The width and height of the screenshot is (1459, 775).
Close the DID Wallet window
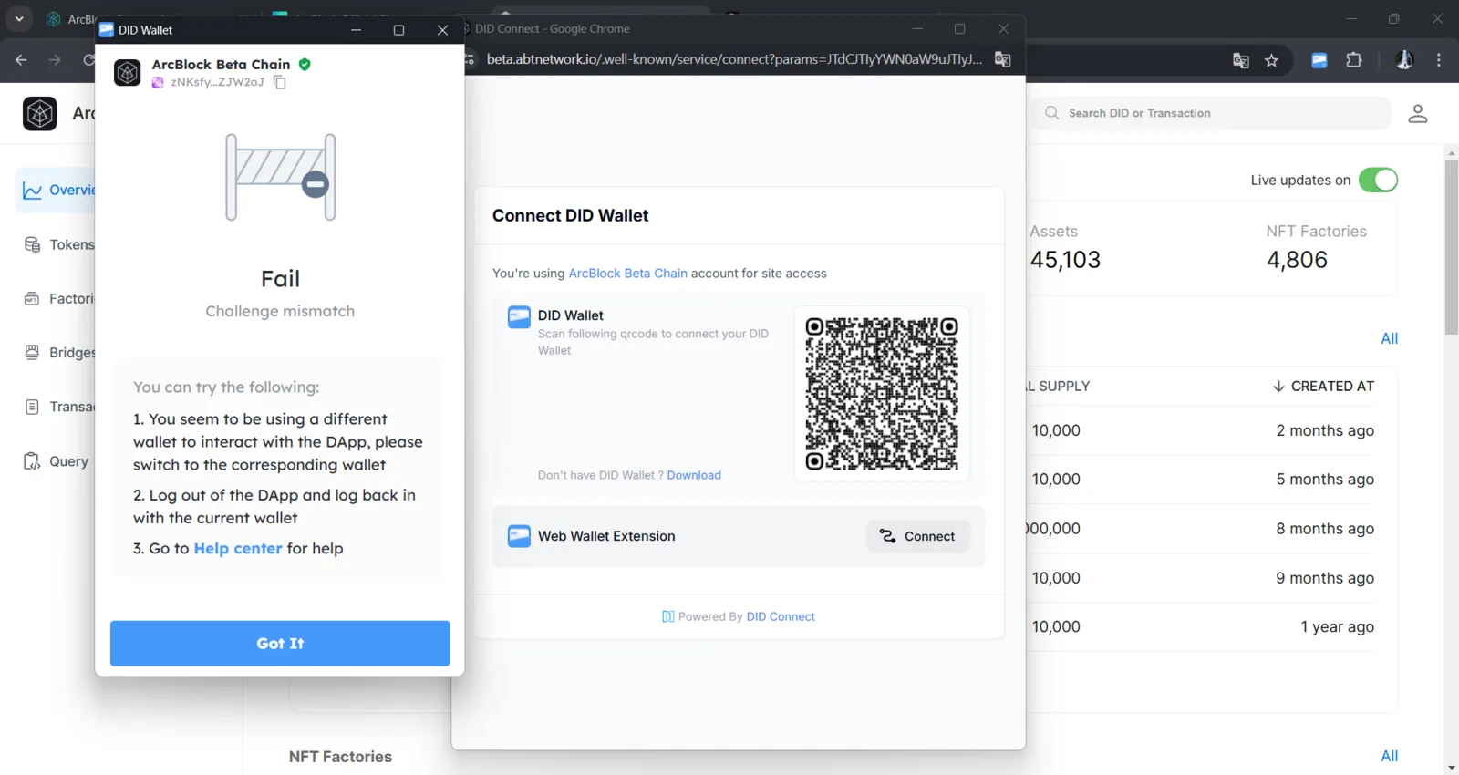tap(442, 30)
